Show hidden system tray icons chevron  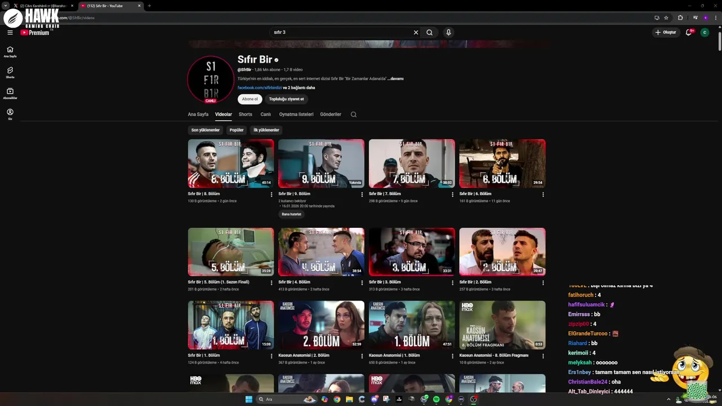(x=669, y=399)
